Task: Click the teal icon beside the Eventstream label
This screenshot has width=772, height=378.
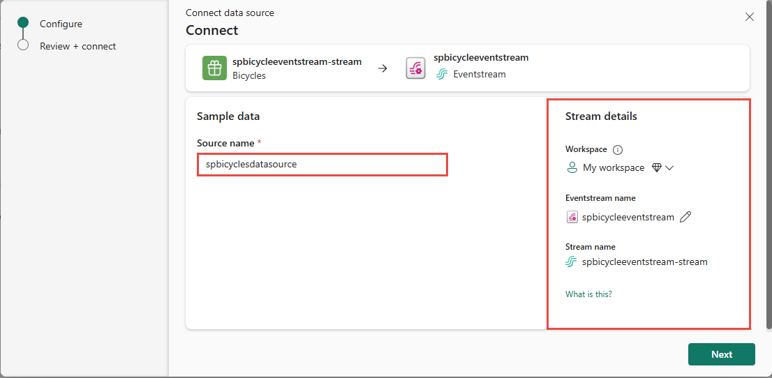Action: click(x=442, y=75)
